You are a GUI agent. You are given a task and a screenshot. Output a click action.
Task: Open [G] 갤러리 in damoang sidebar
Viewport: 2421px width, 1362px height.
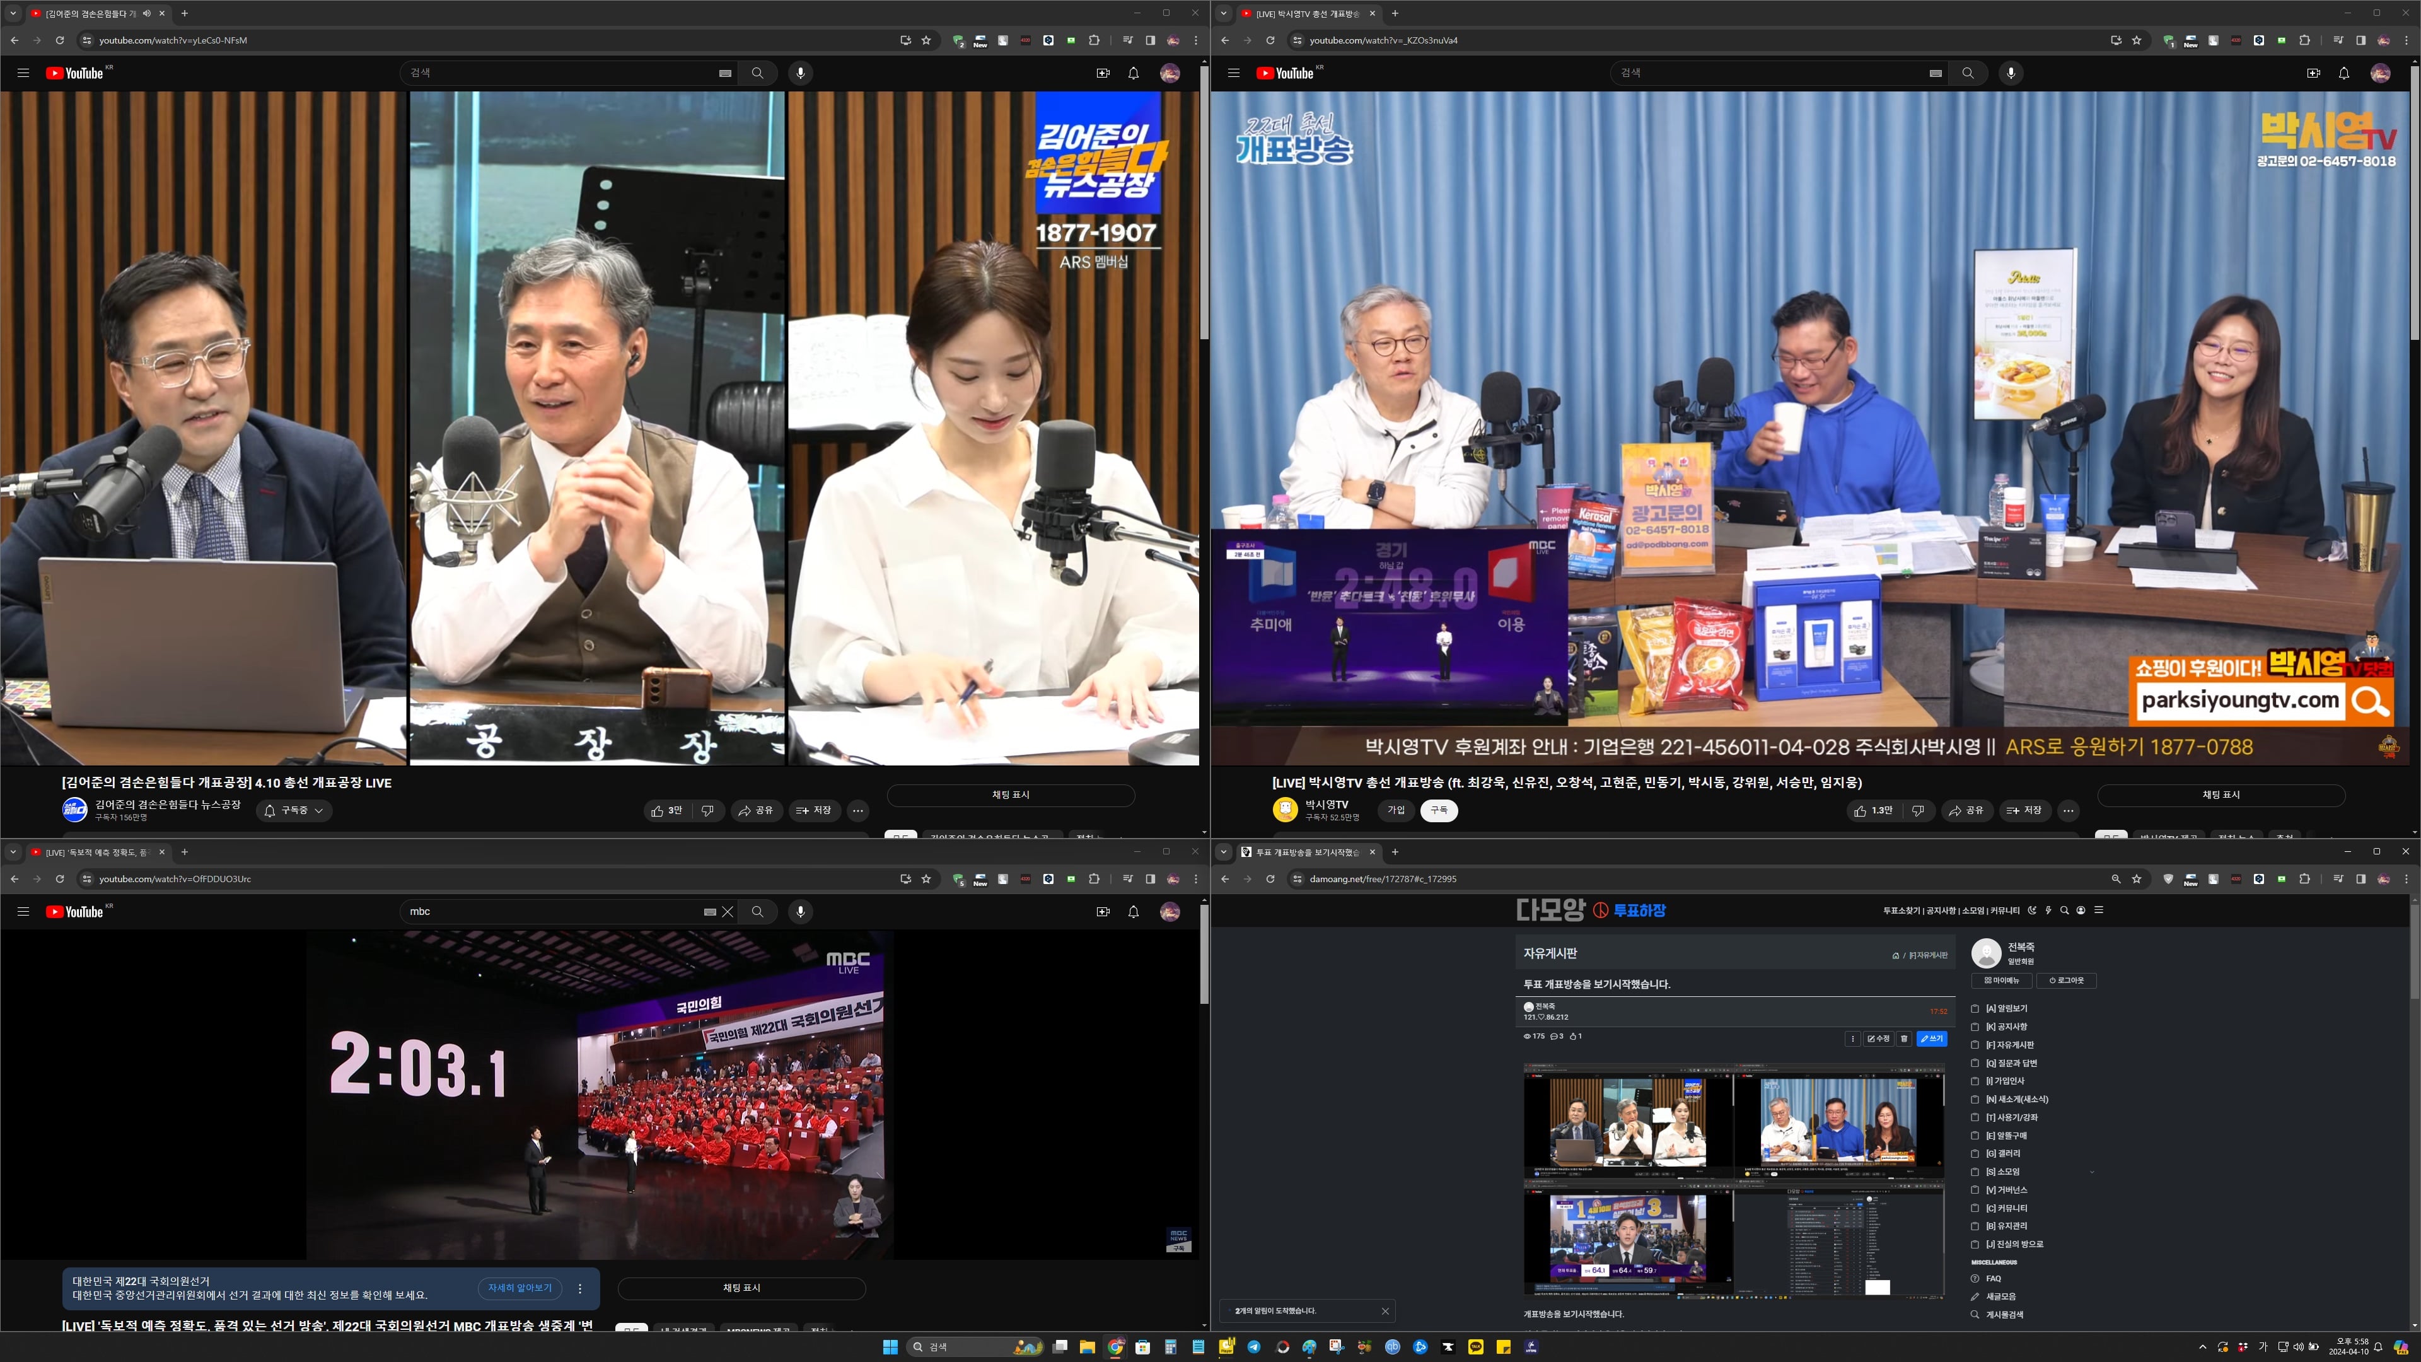click(2003, 1153)
